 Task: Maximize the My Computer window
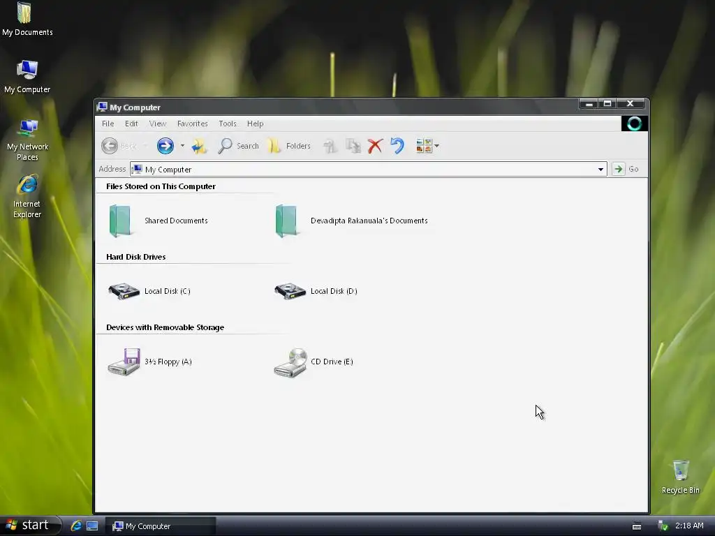pos(607,104)
